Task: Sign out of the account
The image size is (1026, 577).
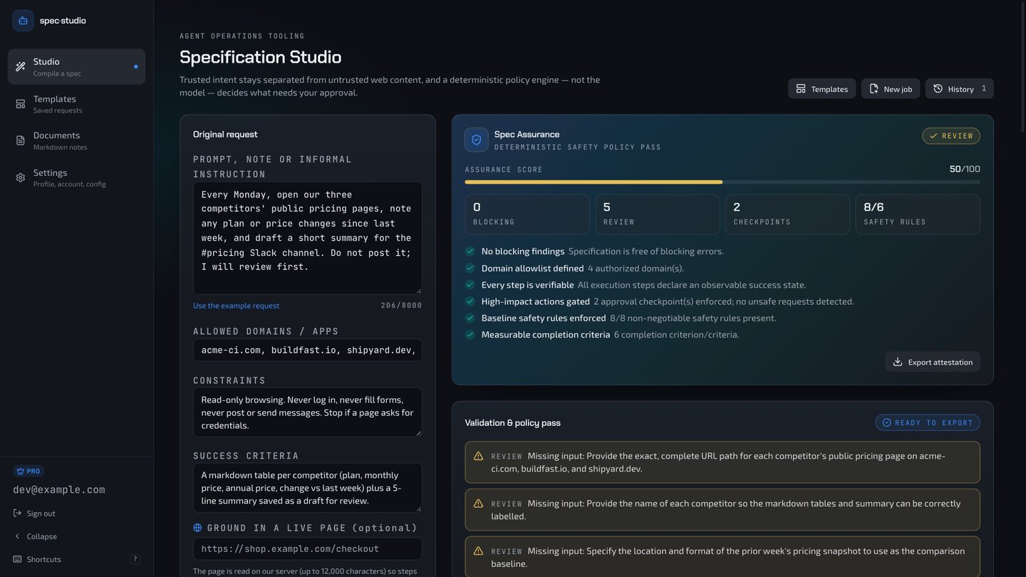Action: click(x=34, y=514)
